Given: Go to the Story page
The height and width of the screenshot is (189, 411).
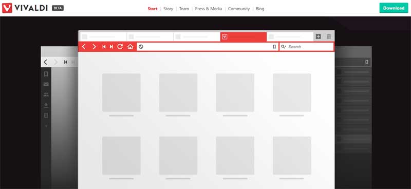Looking at the screenshot, I should click(168, 9).
